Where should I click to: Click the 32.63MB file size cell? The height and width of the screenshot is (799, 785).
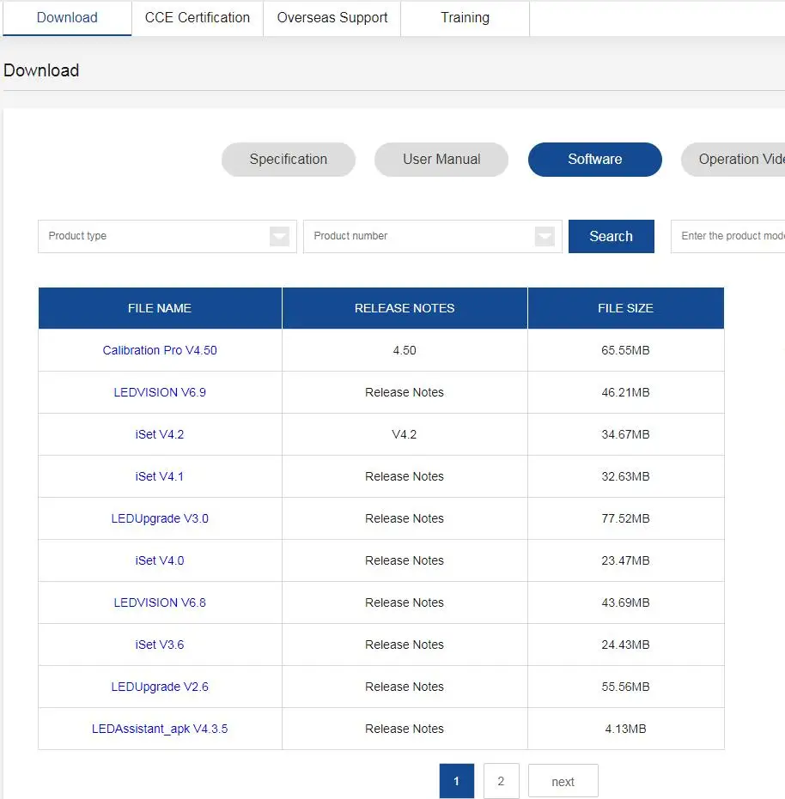(626, 476)
